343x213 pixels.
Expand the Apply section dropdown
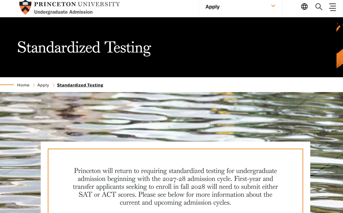click(x=240, y=7)
